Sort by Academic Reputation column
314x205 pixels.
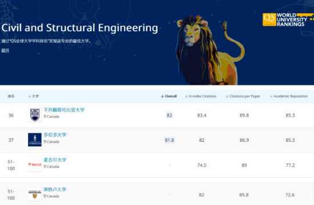click(289, 96)
